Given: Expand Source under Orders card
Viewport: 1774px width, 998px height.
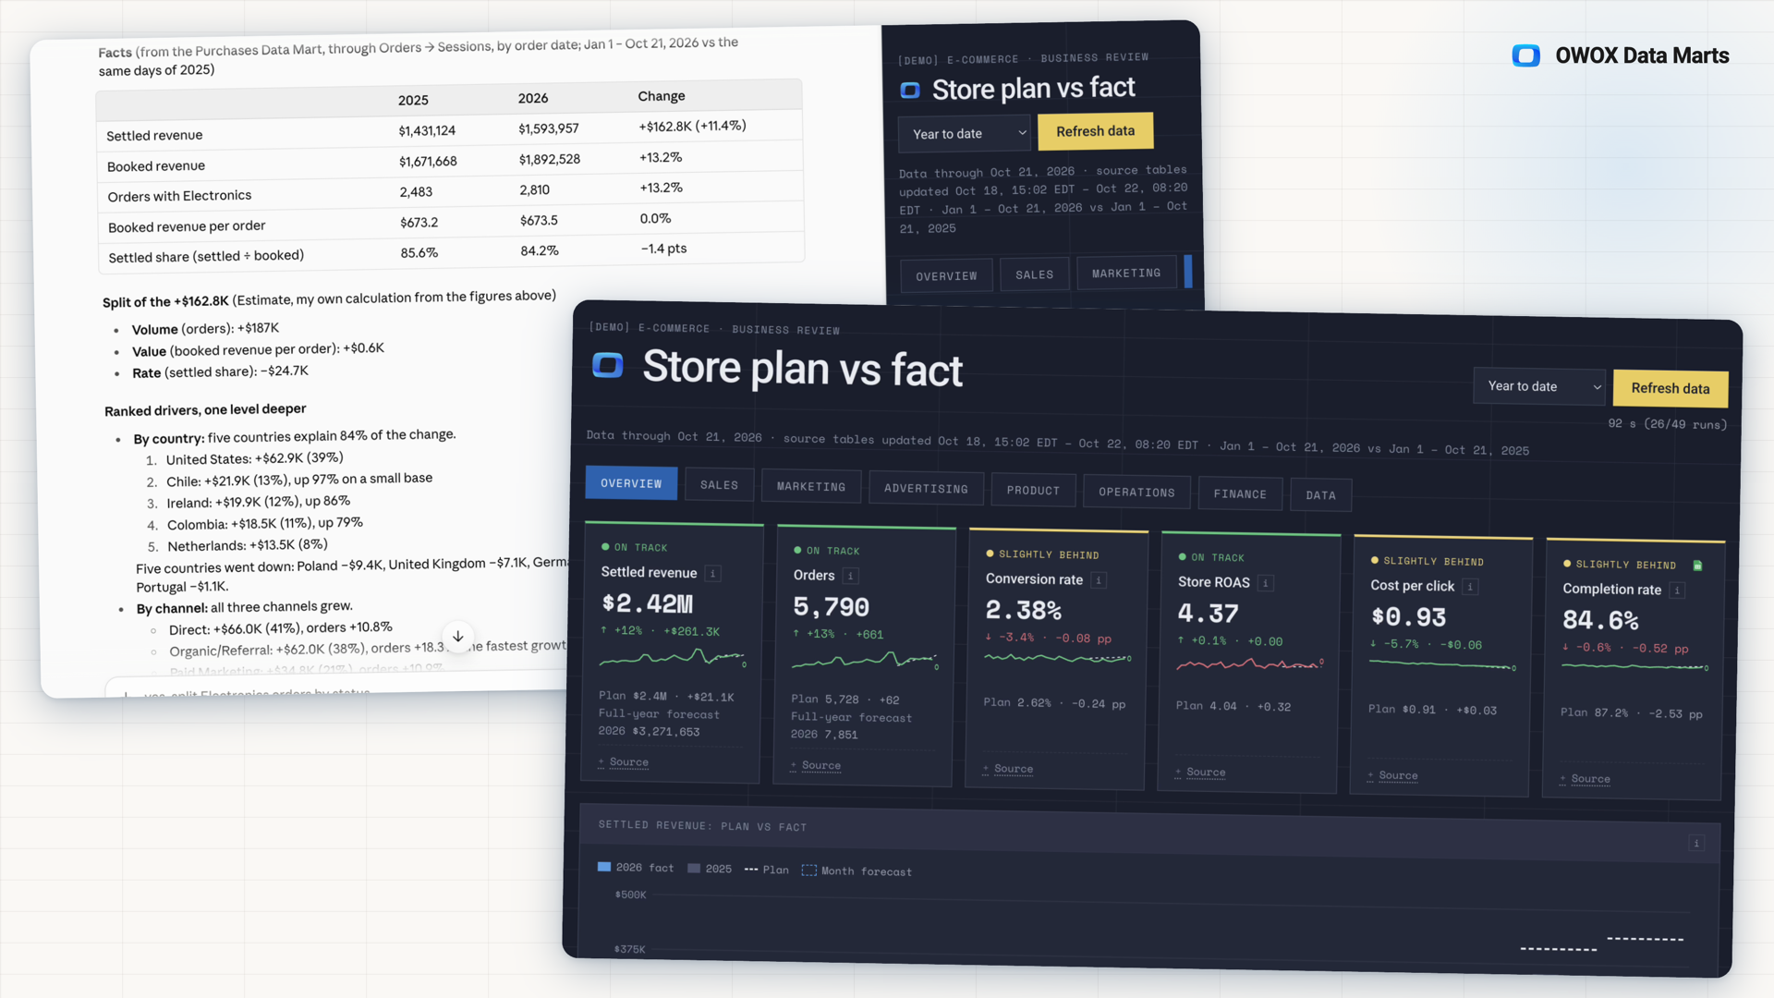Looking at the screenshot, I should click(x=816, y=766).
